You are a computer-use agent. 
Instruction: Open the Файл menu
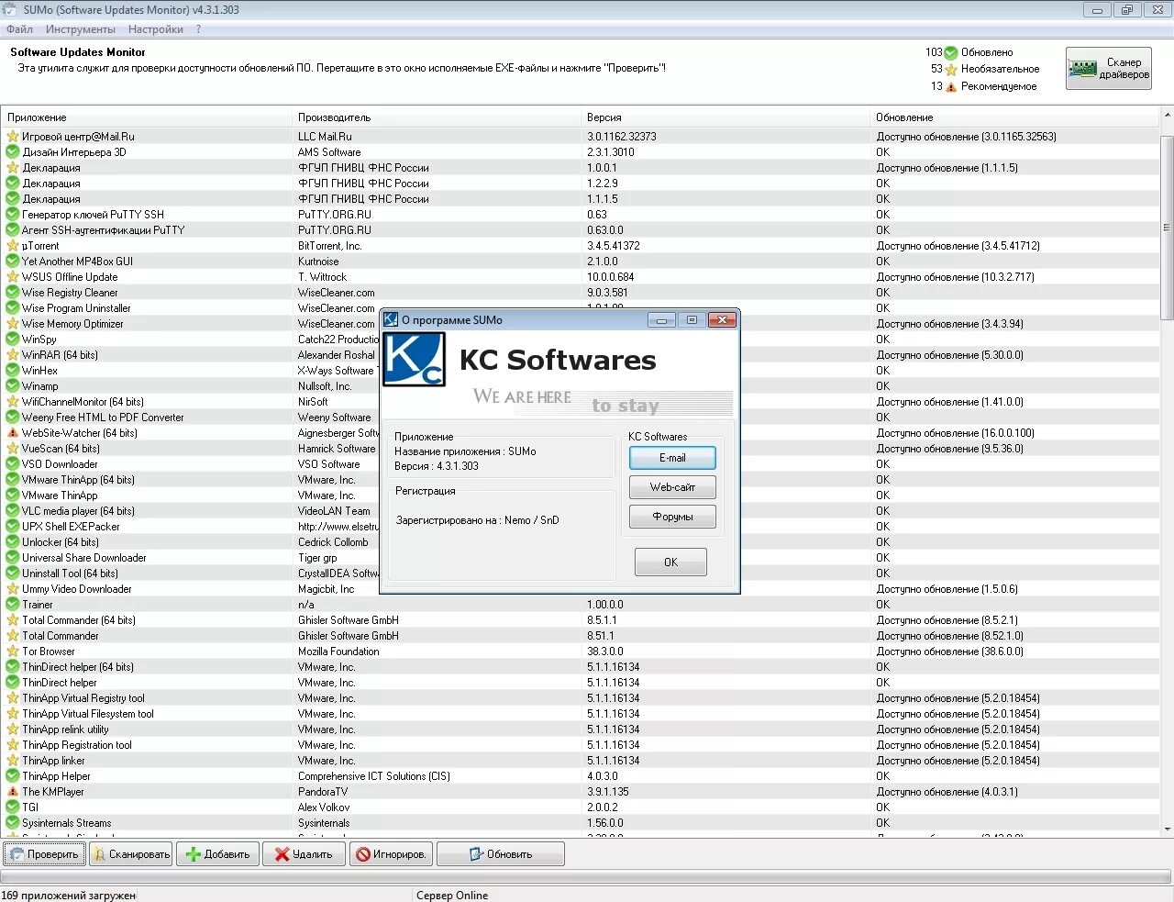click(x=19, y=29)
